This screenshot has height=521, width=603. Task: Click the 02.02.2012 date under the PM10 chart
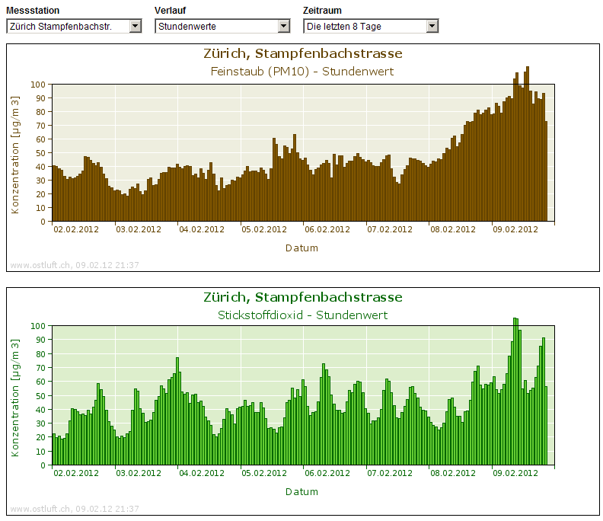point(75,229)
